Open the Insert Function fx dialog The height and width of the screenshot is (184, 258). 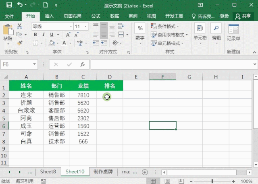pyautogui.click(x=82, y=64)
